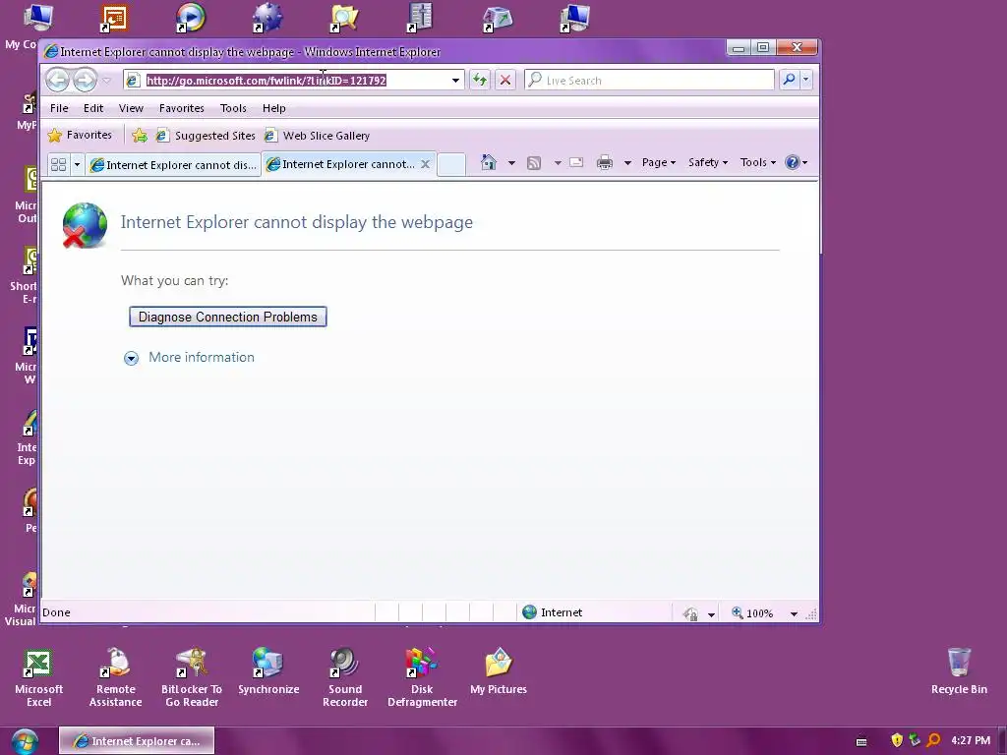The width and height of the screenshot is (1007, 755).
Task: Click the Read Mail envelope icon
Action: [x=576, y=162]
